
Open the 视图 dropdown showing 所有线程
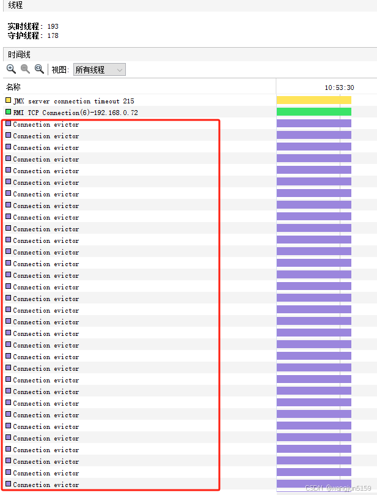tap(100, 70)
